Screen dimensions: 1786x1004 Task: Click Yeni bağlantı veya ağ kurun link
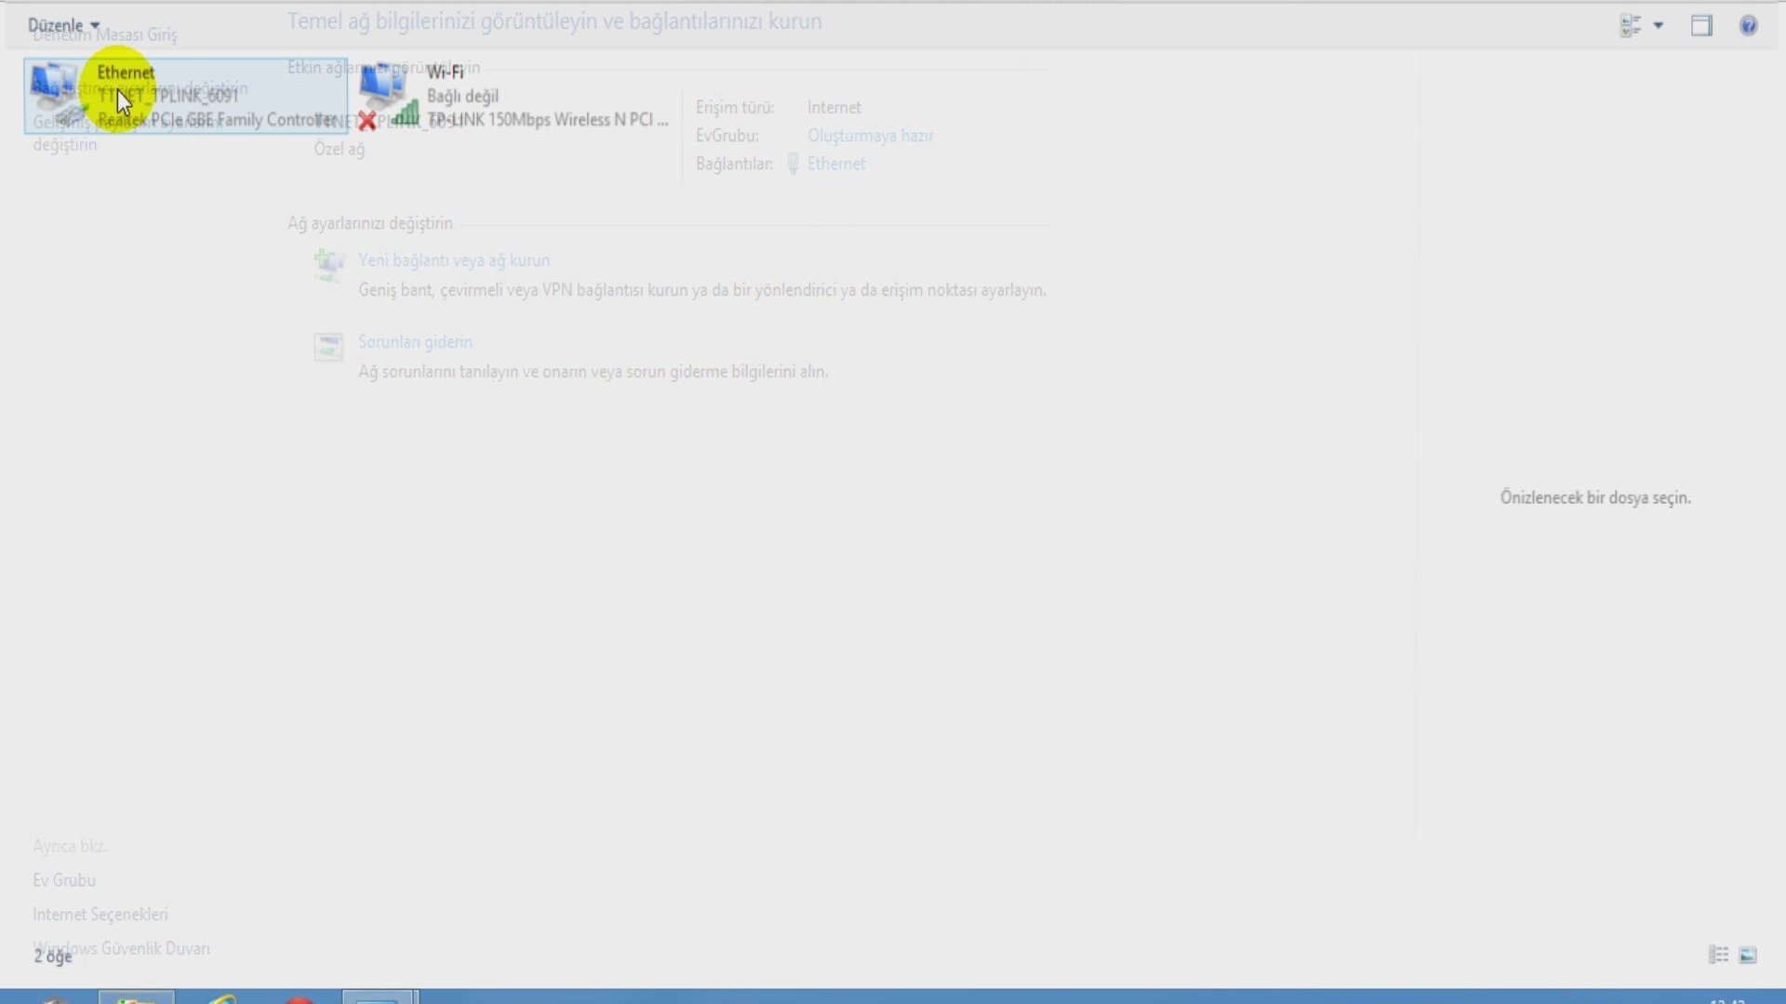[454, 260]
